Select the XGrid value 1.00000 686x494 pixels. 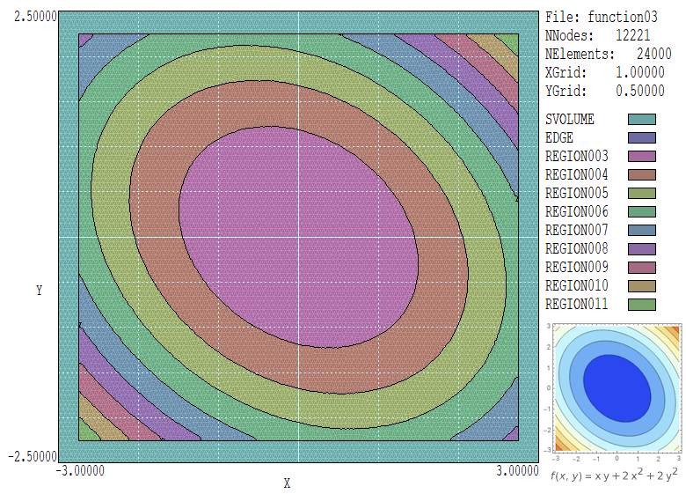(628, 72)
